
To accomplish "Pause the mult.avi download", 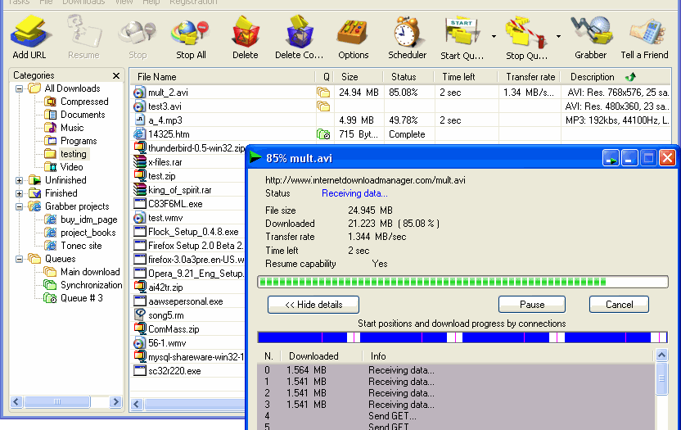I will (x=532, y=305).
